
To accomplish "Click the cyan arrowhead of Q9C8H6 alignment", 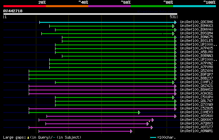I will [176, 22].
